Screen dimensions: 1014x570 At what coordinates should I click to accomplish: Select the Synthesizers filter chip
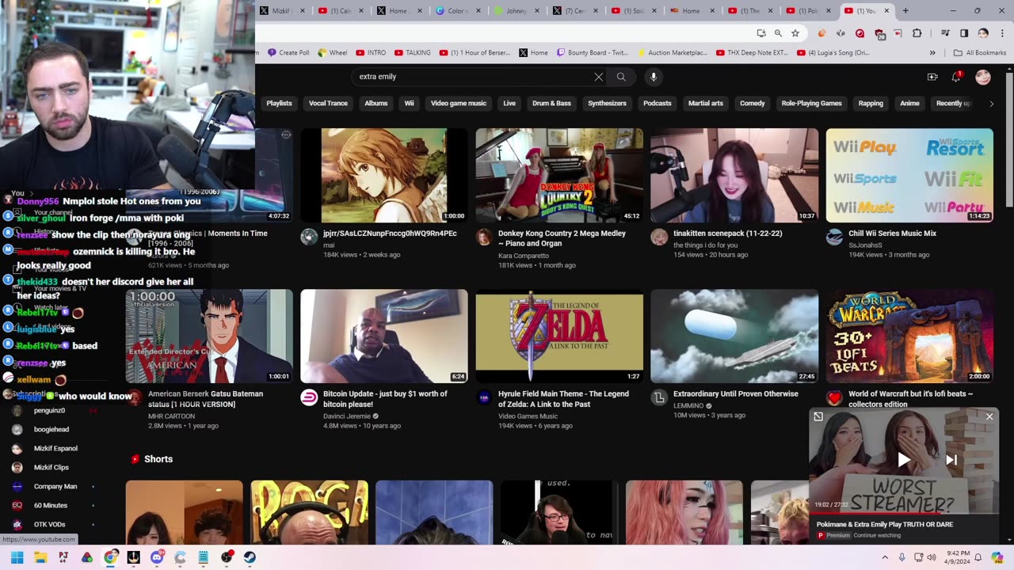tap(607, 104)
